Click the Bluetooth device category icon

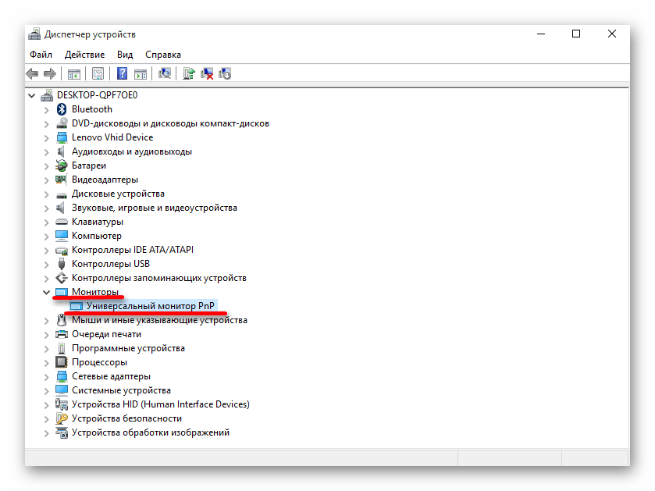coord(62,109)
